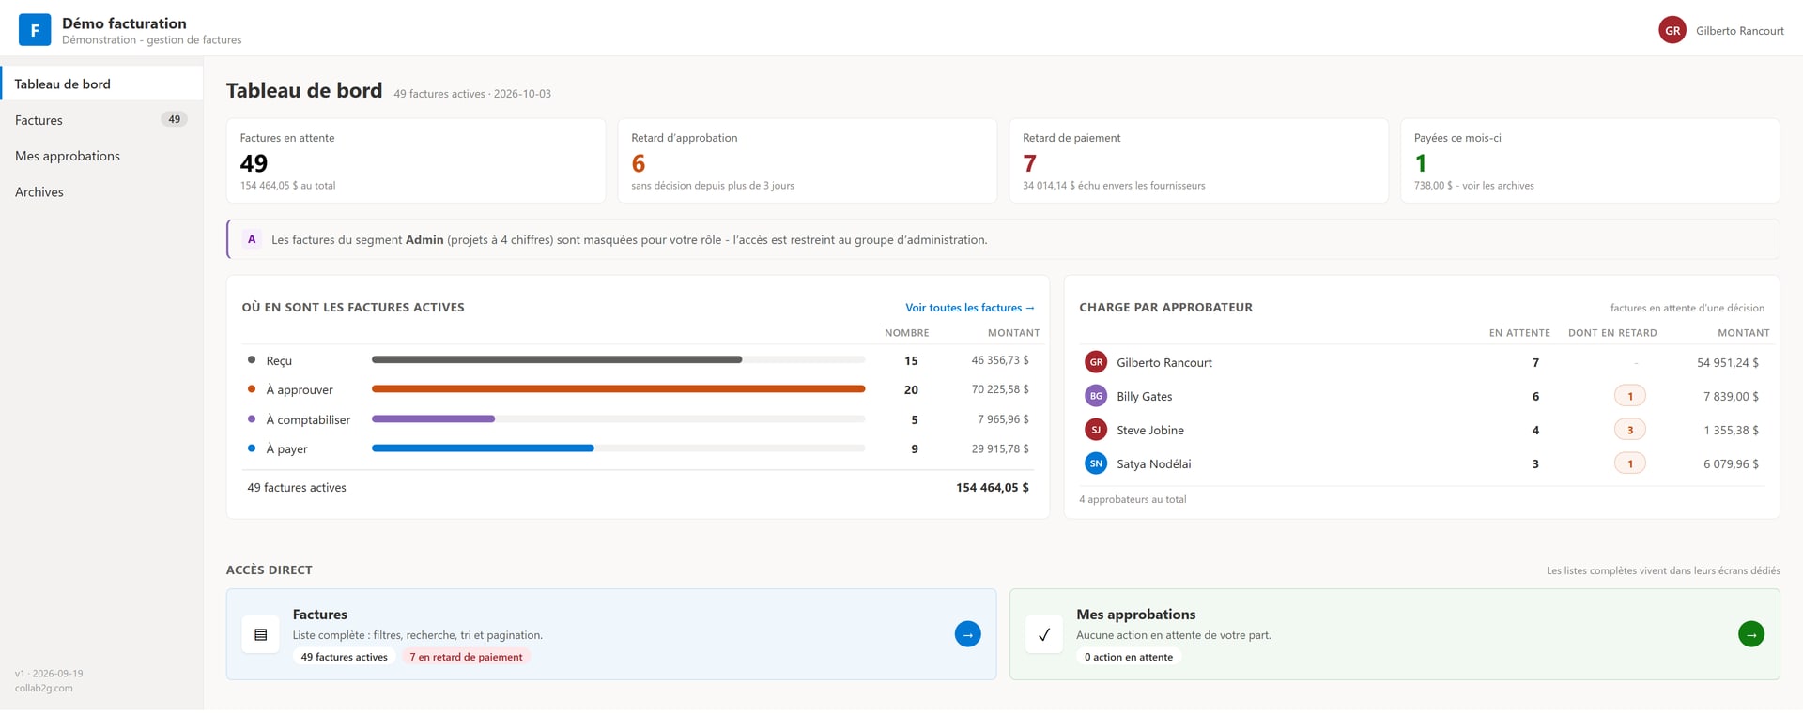The width and height of the screenshot is (1803, 714).
Task: Click Gilberto Rancourt's GR avatar in approver table
Action: click(x=1096, y=362)
